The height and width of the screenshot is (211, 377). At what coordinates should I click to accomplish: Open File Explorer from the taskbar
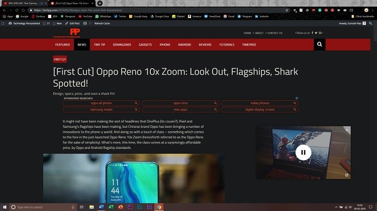(x=91, y=207)
